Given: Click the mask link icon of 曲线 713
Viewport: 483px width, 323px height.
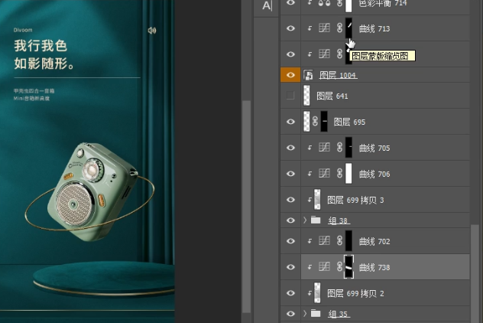Looking at the screenshot, I should click(339, 28).
